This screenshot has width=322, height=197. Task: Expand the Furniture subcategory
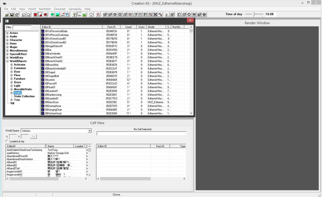pos(12,79)
